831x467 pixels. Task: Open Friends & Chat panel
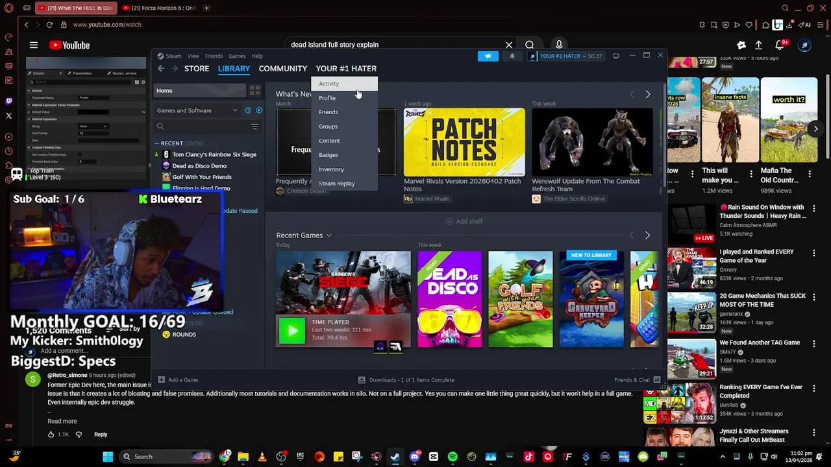(637, 380)
